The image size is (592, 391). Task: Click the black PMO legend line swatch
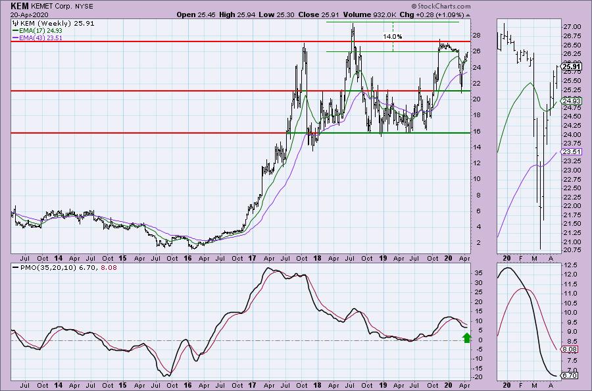pos(16,267)
